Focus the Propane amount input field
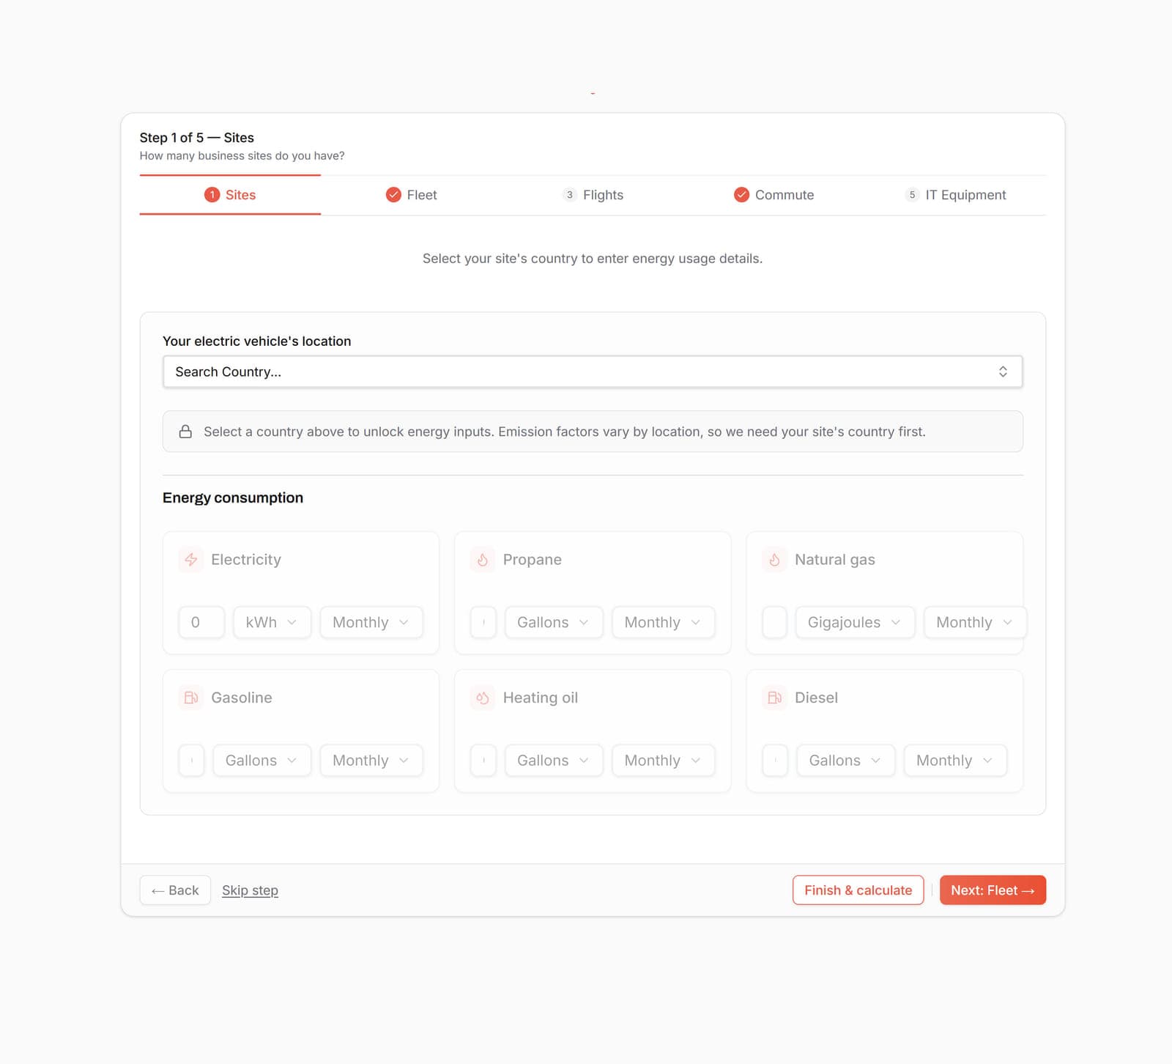1172x1064 pixels. pos(483,622)
